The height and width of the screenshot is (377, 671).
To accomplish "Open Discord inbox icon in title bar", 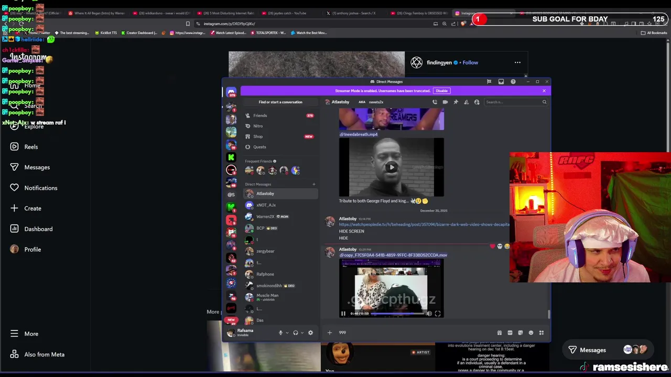I will point(501,82).
